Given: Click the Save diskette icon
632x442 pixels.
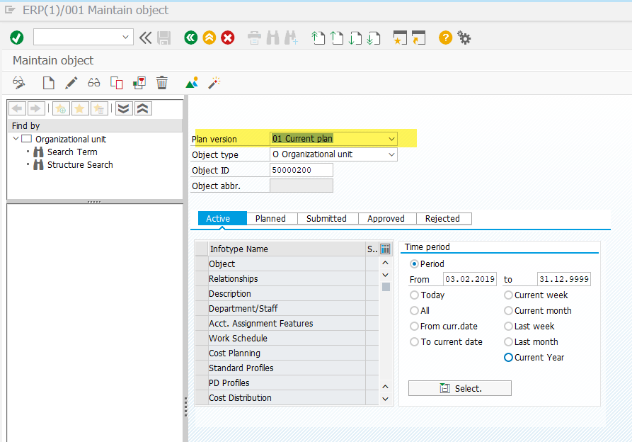Looking at the screenshot, I should click(164, 38).
